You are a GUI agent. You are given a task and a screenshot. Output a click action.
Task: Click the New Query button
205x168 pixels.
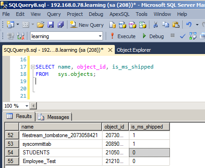[87, 25]
